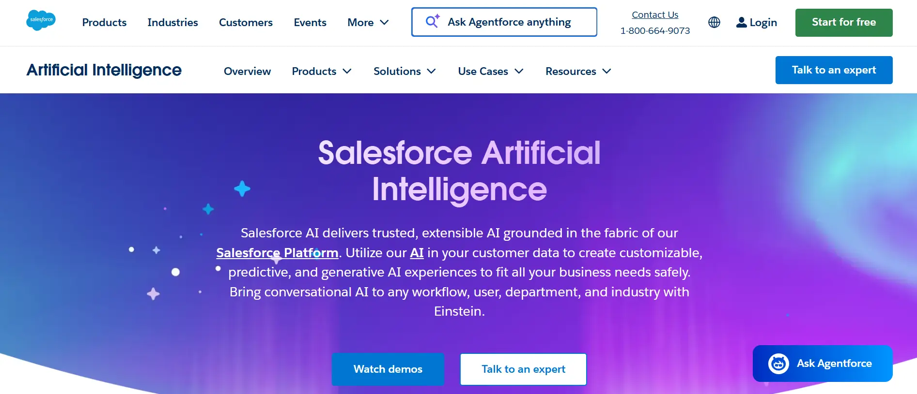Open the Contact Us link
This screenshot has width=917, height=394.
(x=655, y=15)
